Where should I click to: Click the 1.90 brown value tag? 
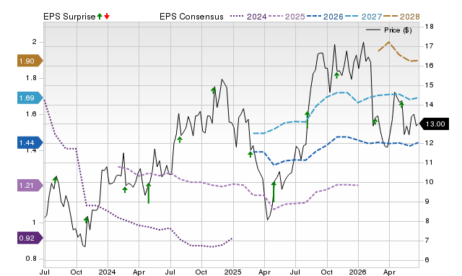30,61
